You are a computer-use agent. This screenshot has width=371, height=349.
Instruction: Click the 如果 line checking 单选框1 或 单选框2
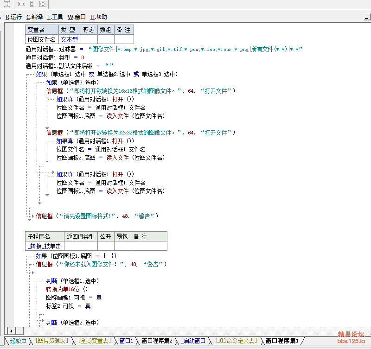tap(107, 74)
